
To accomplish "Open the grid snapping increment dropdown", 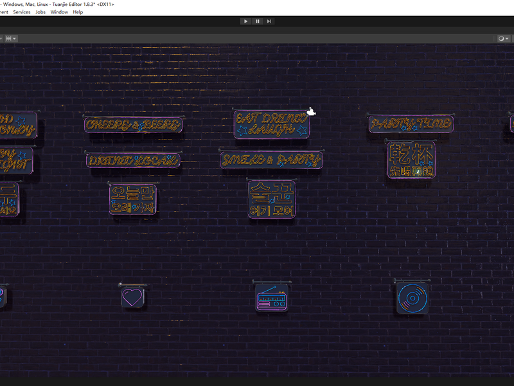I will (10, 39).
